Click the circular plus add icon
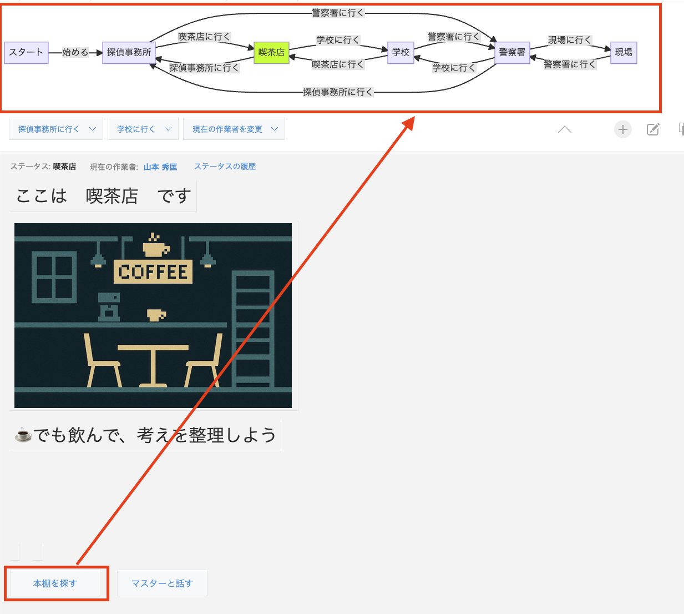This screenshot has height=614, width=684. click(622, 129)
